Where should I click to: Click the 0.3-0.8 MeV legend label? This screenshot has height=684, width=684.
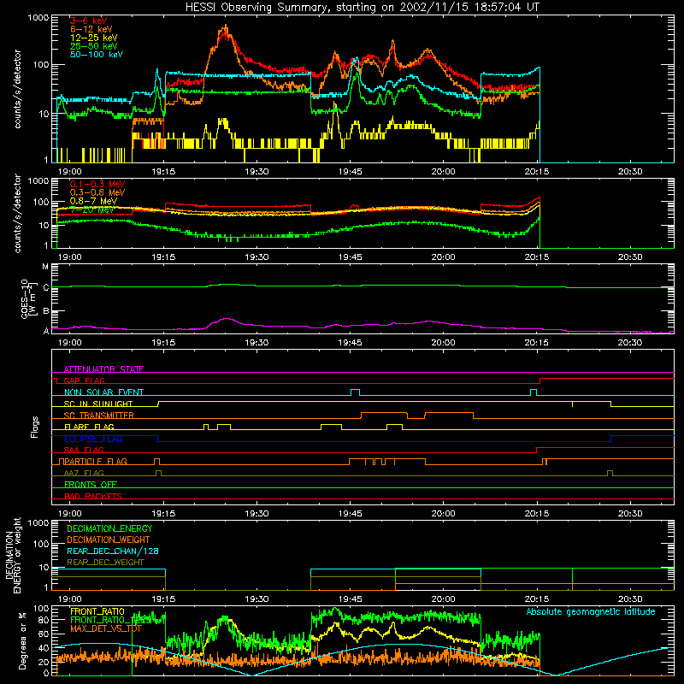pos(97,192)
